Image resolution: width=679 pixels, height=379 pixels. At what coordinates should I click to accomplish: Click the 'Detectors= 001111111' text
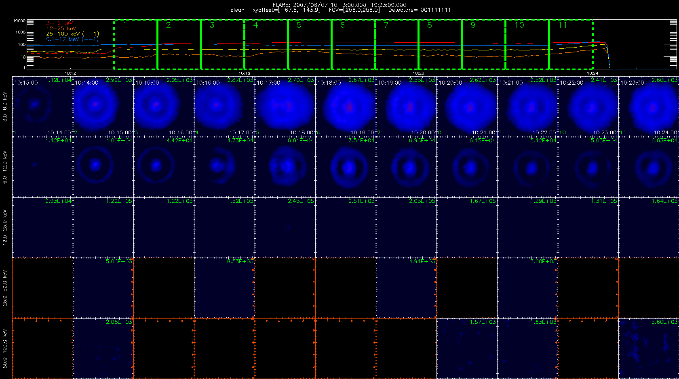pos(420,10)
